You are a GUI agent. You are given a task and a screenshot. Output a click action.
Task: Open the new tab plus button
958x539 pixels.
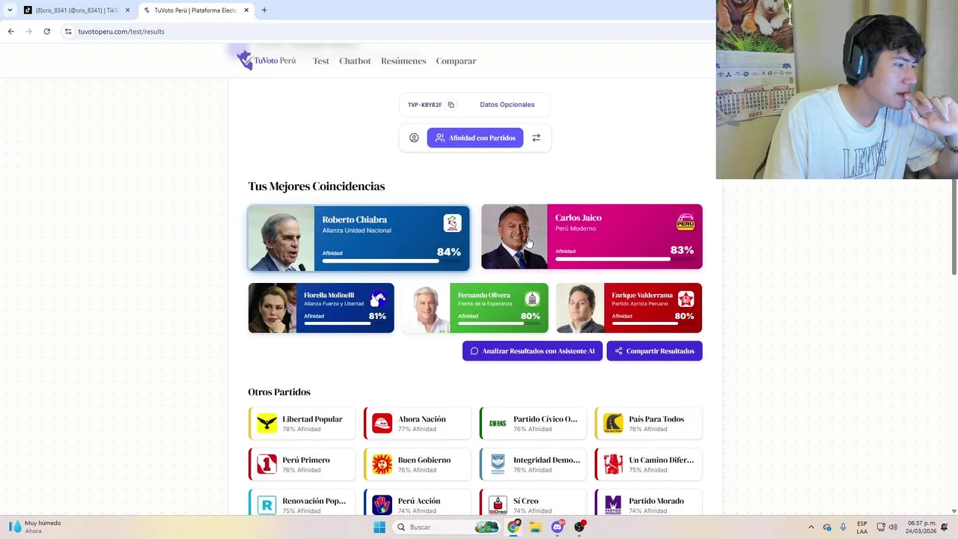point(264,10)
